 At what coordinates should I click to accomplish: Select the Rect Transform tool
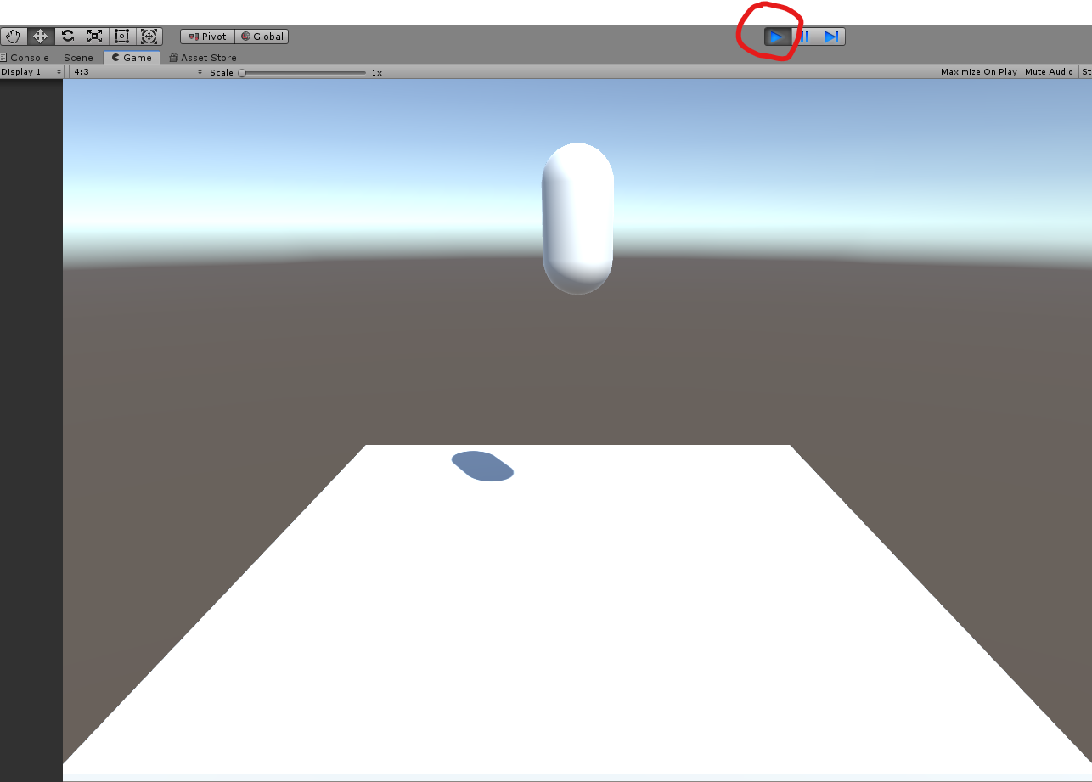click(x=122, y=37)
